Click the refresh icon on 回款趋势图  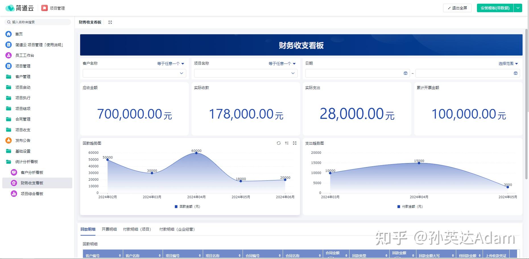click(x=278, y=143)
